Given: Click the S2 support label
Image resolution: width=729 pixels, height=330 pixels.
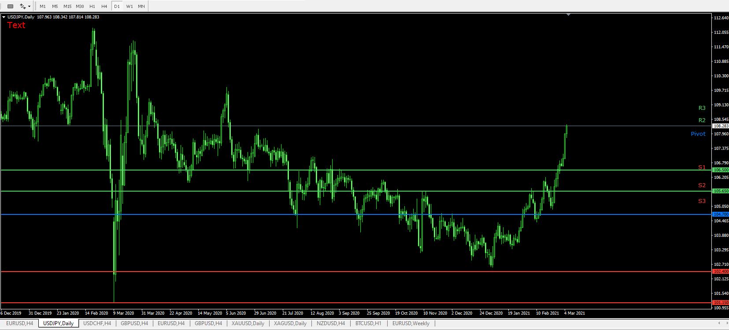Looking at the screenshot, I should (702, 185).
